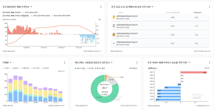Click the blue 김포시 -0.11 bar
Screen dimensions: 214x110
pos(172,87)
